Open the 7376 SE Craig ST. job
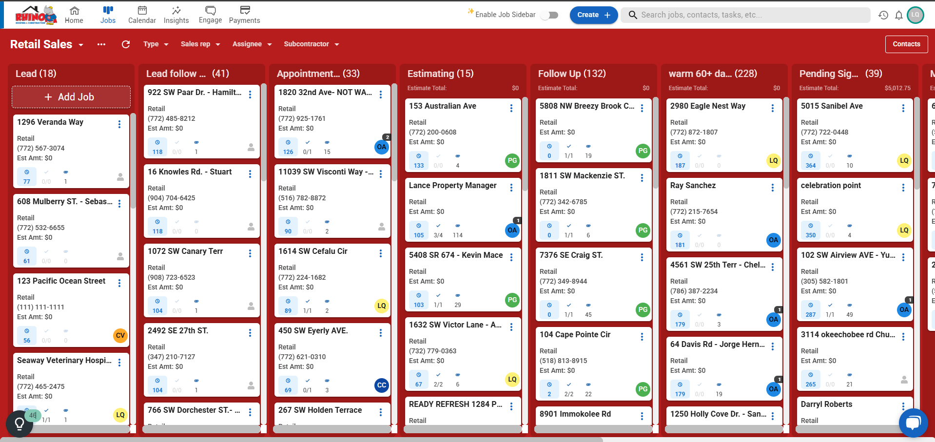Viewport: 935px width, 442px height. 571,255
